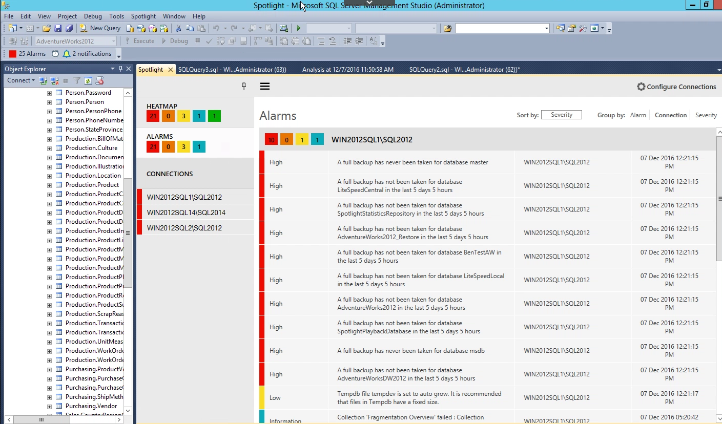
Task: Open the CONNECTIONS section header
Action: (x=195, y=174)
